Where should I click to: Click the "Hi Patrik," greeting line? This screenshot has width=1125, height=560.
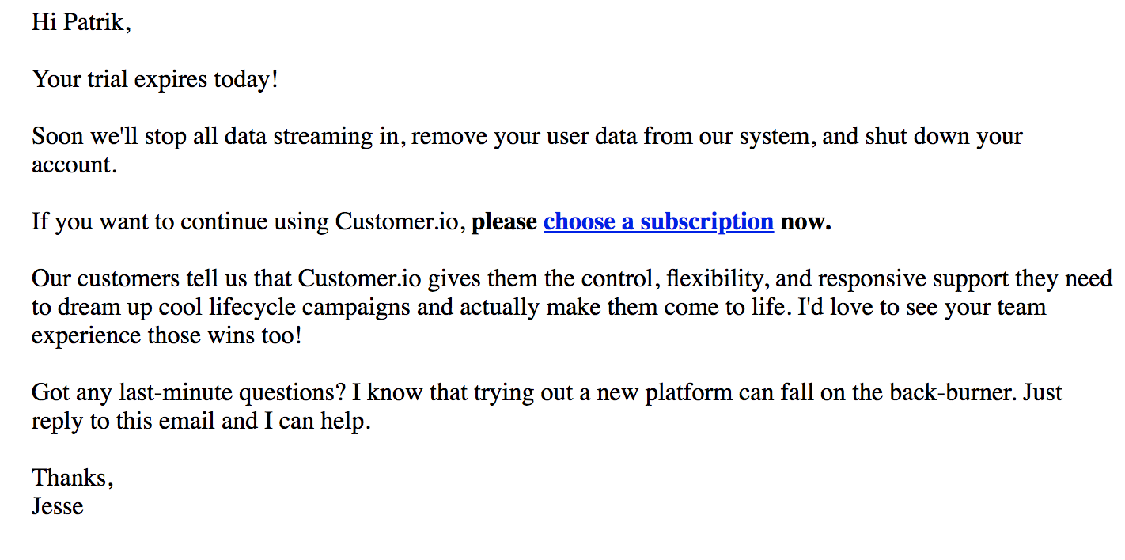click(81, 22)
